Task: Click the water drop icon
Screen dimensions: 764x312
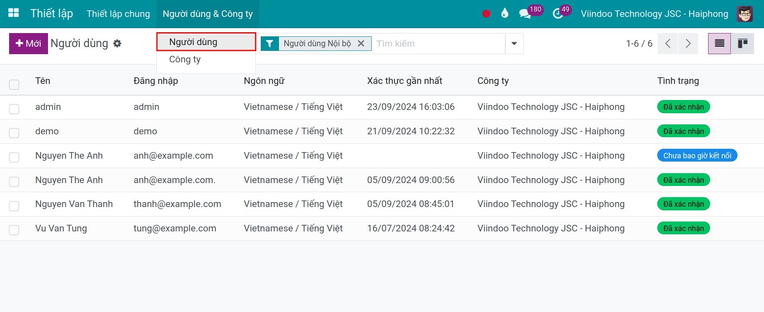Action: click(505, 13)
